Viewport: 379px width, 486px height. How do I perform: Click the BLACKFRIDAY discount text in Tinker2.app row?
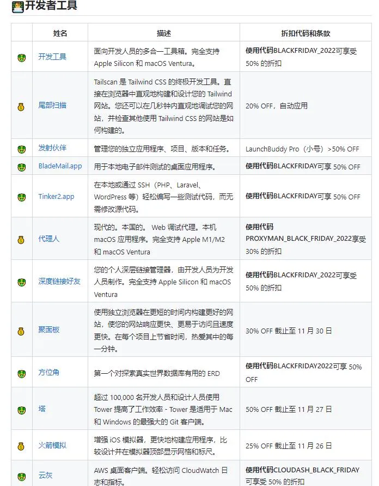pyautogui.click(x=303, y=197)
